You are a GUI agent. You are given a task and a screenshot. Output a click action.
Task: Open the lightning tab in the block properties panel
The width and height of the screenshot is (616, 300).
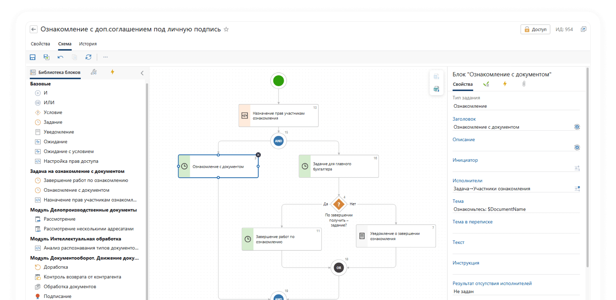tap(505, 84)
